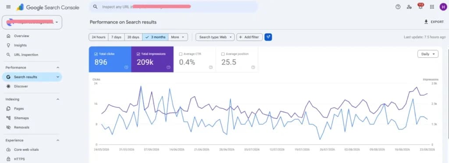Open the property selector dropdown
This screenshot has width=449, height=163.
point(32,22)
